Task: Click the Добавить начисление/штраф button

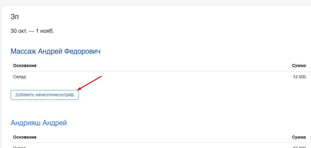Action: (x=44, y=95)
